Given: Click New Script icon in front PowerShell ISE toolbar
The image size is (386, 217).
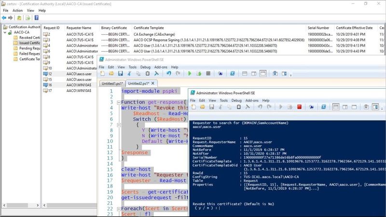Looking at the screenshot, I should click(x=194, y=107).
